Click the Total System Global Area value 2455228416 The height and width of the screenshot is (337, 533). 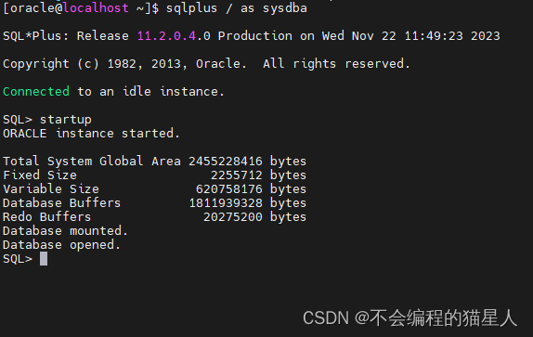point(226,161)
